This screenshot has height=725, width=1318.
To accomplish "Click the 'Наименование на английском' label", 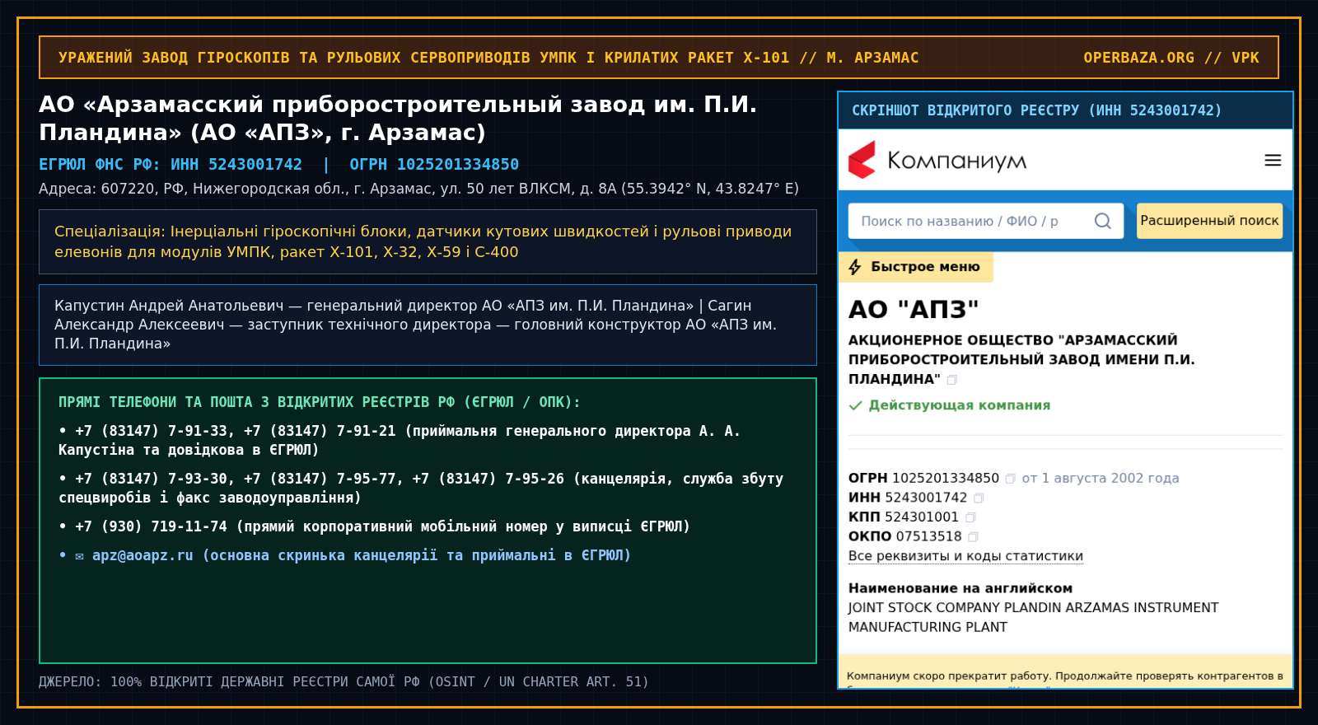I will 960,588.
